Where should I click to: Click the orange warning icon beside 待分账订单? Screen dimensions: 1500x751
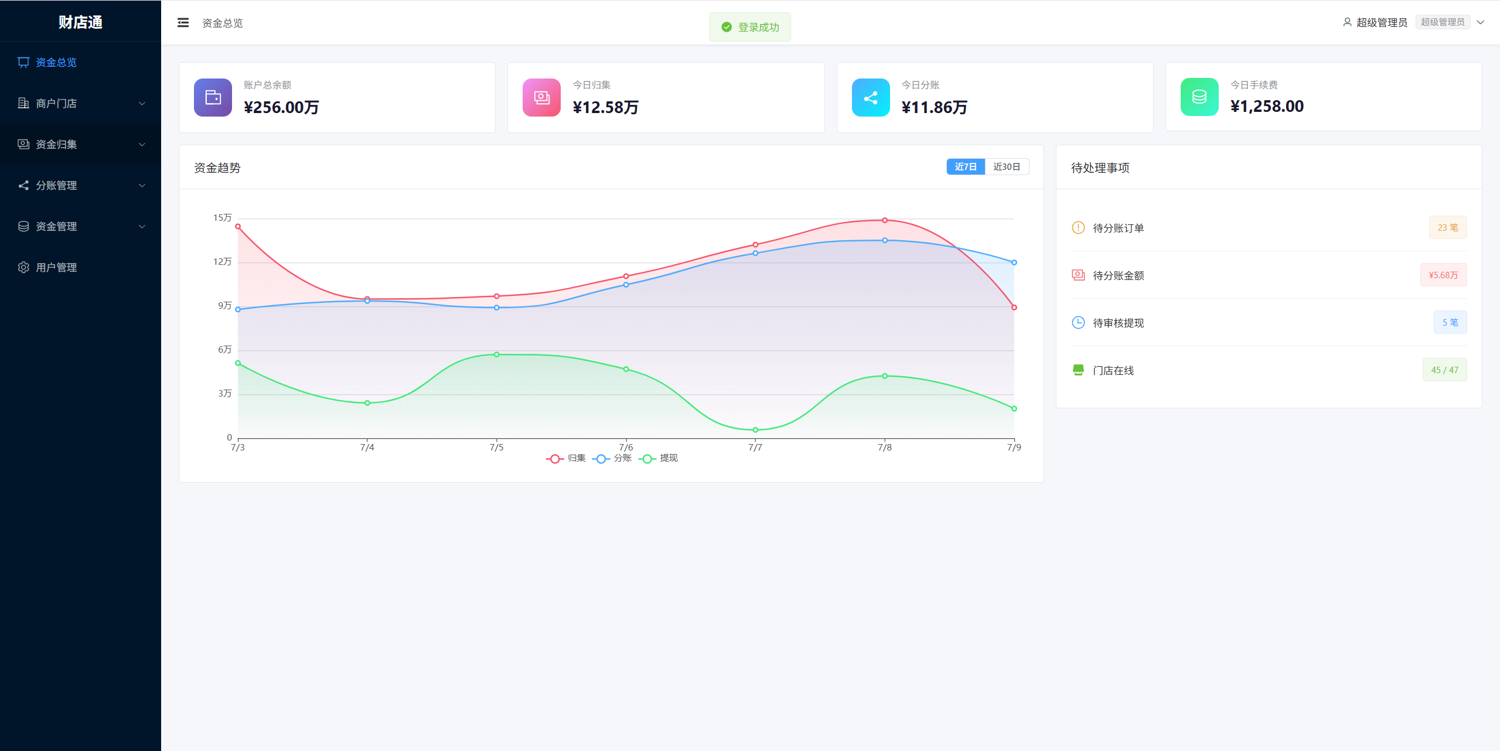(x=1078, y=227)
